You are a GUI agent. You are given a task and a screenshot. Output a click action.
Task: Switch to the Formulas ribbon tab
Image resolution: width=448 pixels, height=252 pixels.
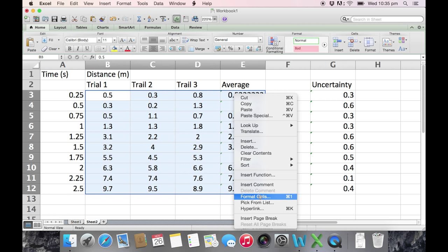(153, 27)
